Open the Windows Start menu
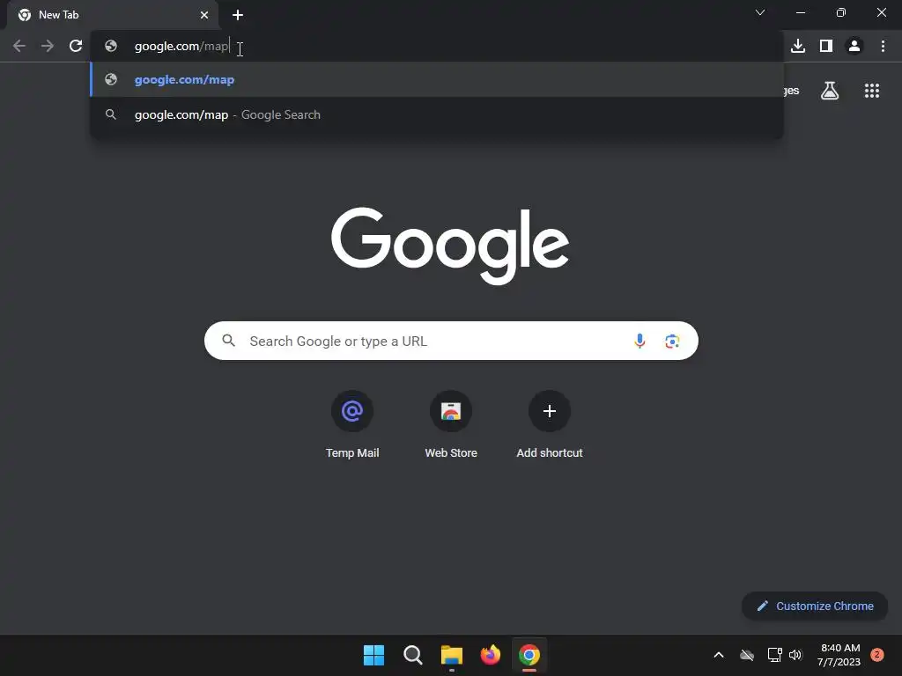Screen dimensions: 902x676 tap(373, 655)
